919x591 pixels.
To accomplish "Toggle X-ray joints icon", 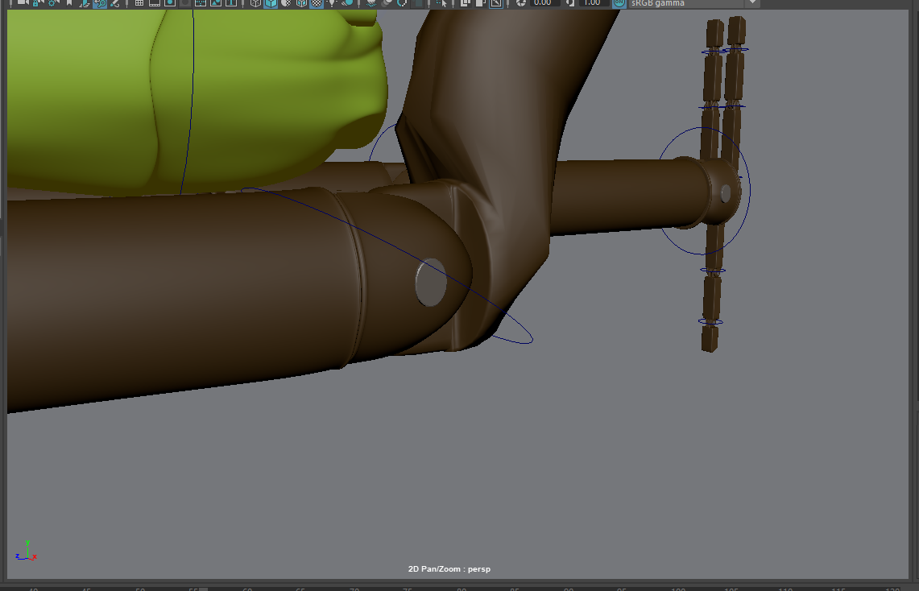I will click(496, 3).
